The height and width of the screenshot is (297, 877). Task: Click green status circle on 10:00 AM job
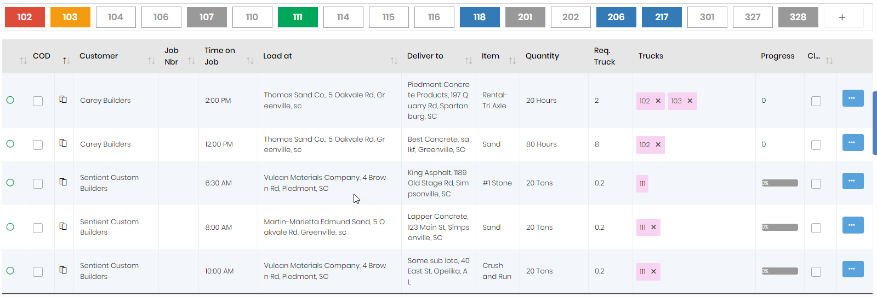(x=10, y=271)
